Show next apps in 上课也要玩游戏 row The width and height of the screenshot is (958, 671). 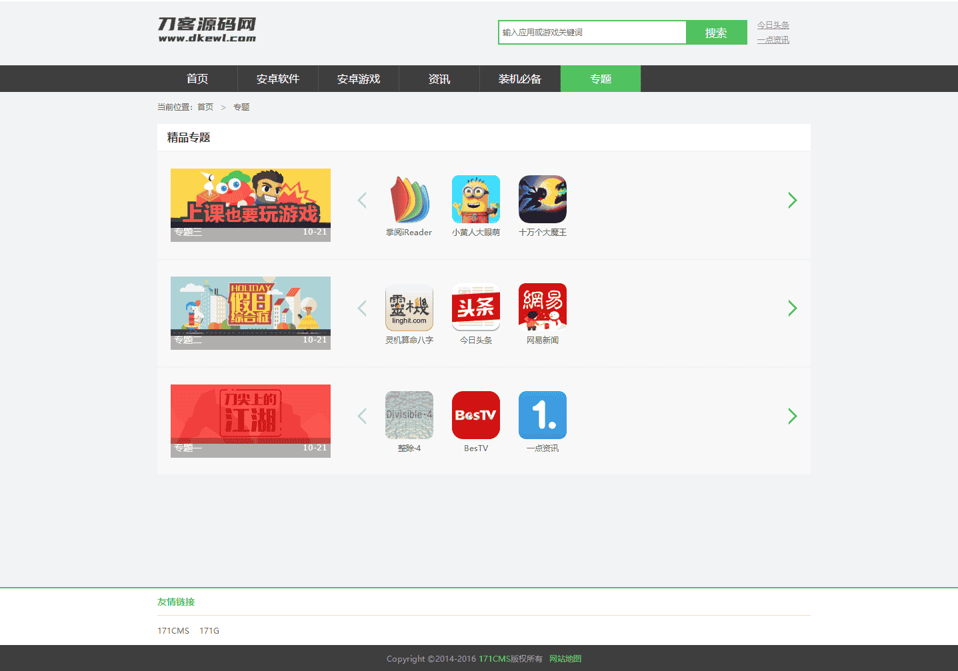coord(793,200)
